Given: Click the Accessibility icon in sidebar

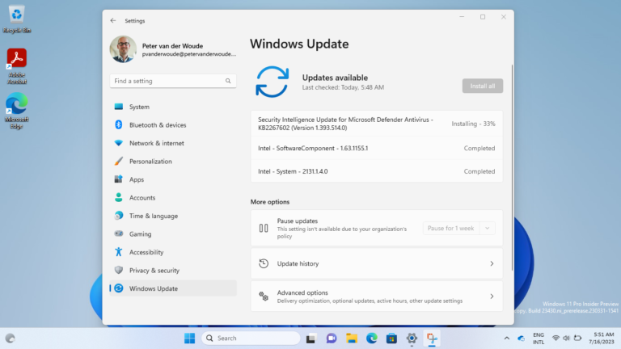Looking at the screenshot, I should (x=119, y=252).
